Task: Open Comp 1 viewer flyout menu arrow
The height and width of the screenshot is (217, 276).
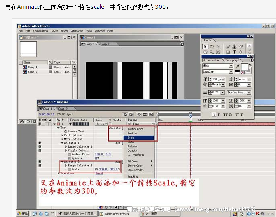Action: coord(182,44)
